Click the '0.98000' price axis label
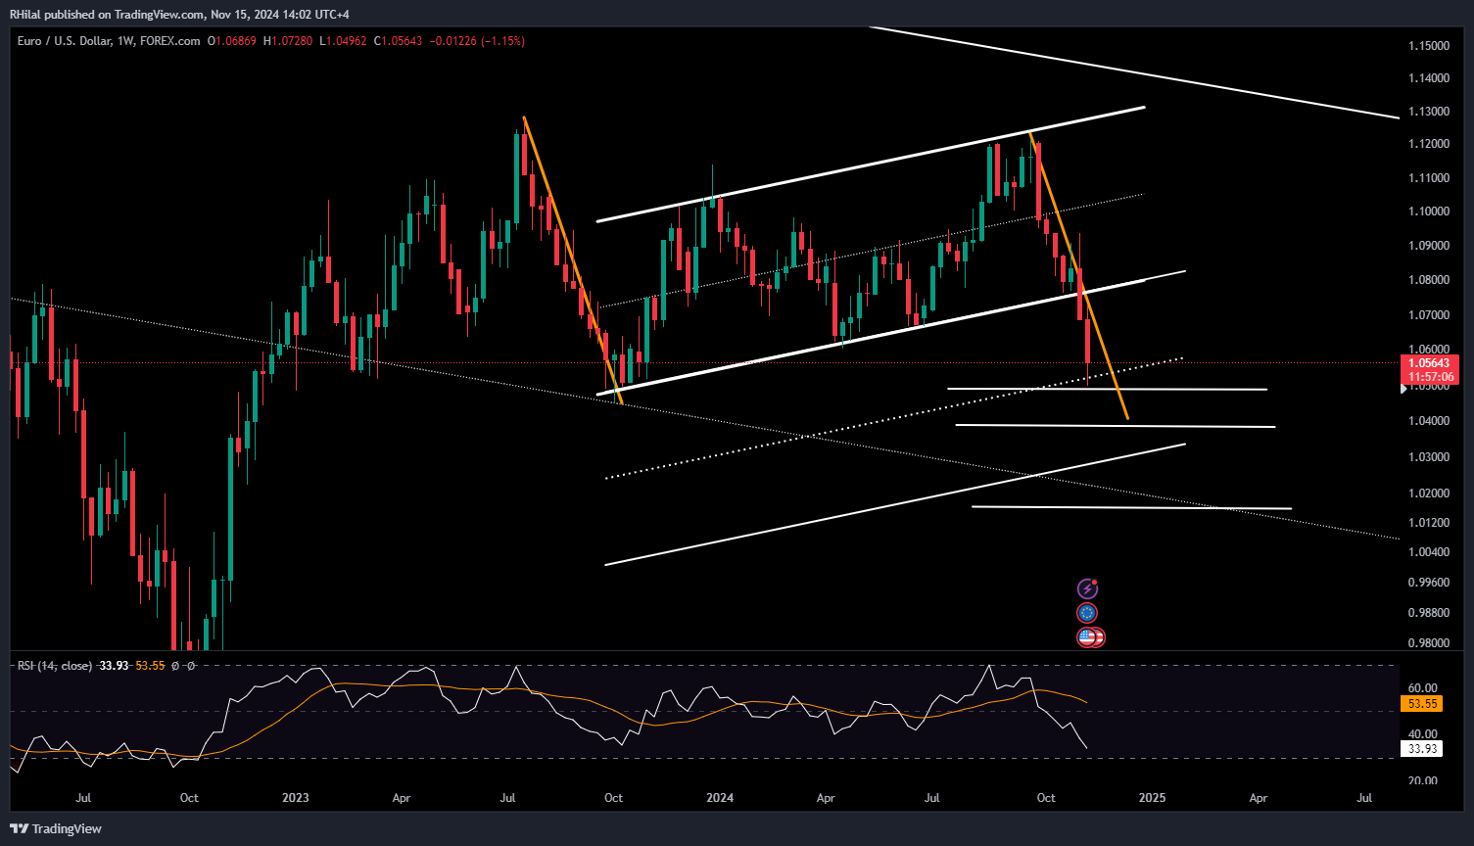 1429,643
